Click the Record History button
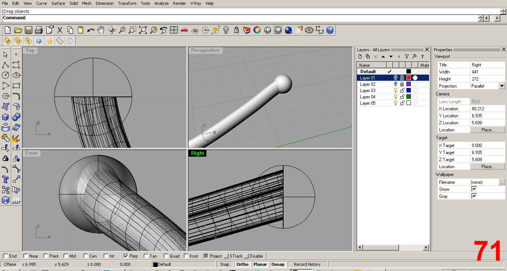 [x=307, y=264]
